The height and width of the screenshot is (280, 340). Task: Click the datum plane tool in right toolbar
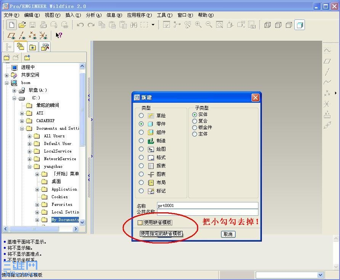tap(327, 62)
